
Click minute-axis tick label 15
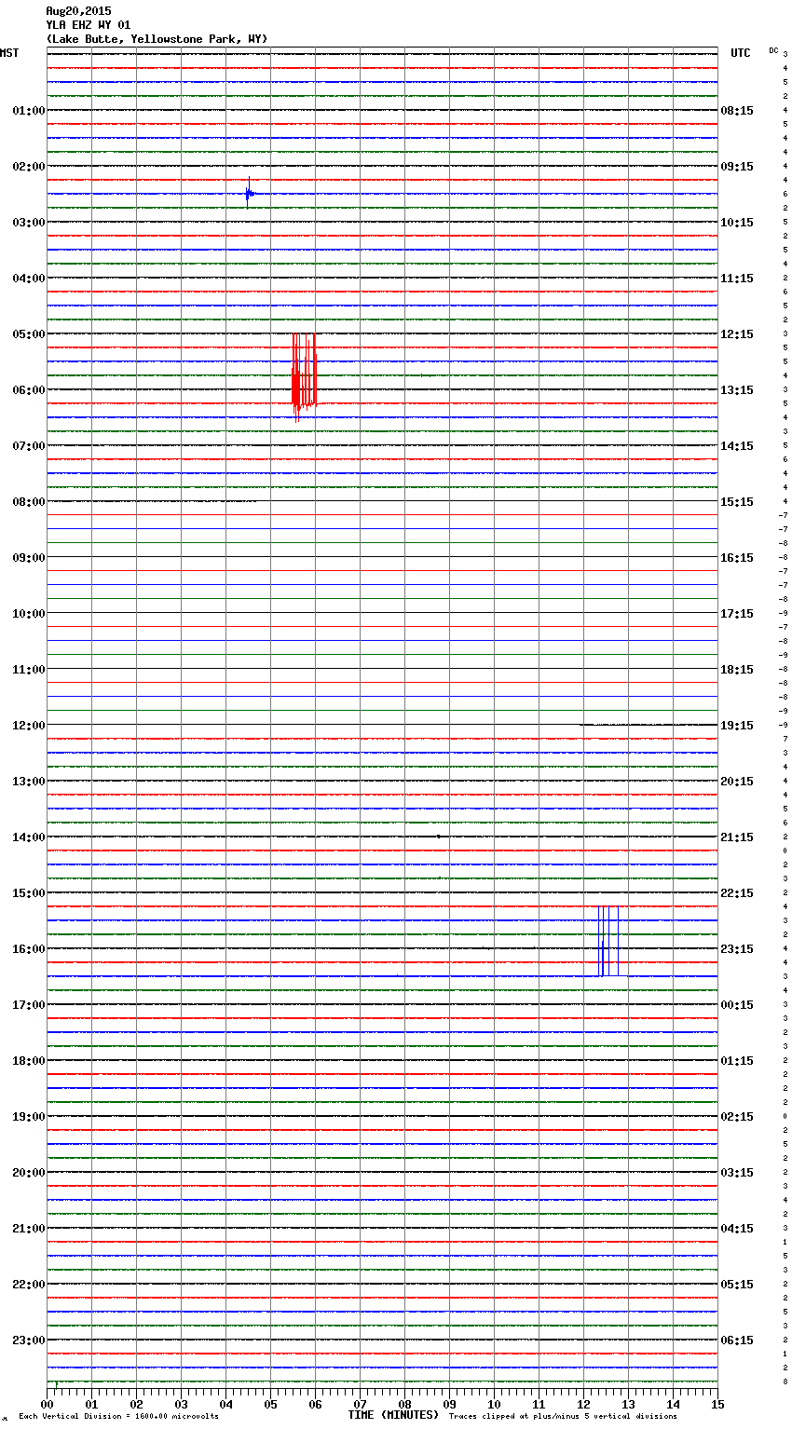[717, 1404]
